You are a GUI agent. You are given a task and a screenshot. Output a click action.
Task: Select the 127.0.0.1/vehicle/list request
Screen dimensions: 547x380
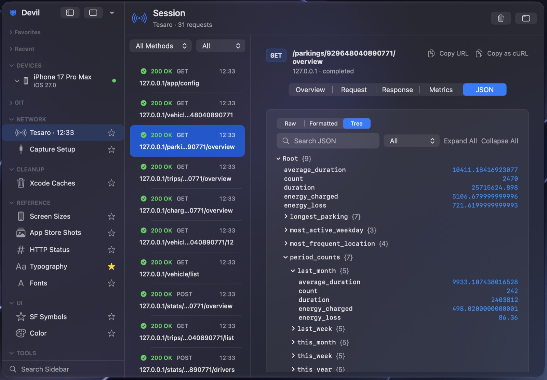pyautogui.click(x=187, y=268)
